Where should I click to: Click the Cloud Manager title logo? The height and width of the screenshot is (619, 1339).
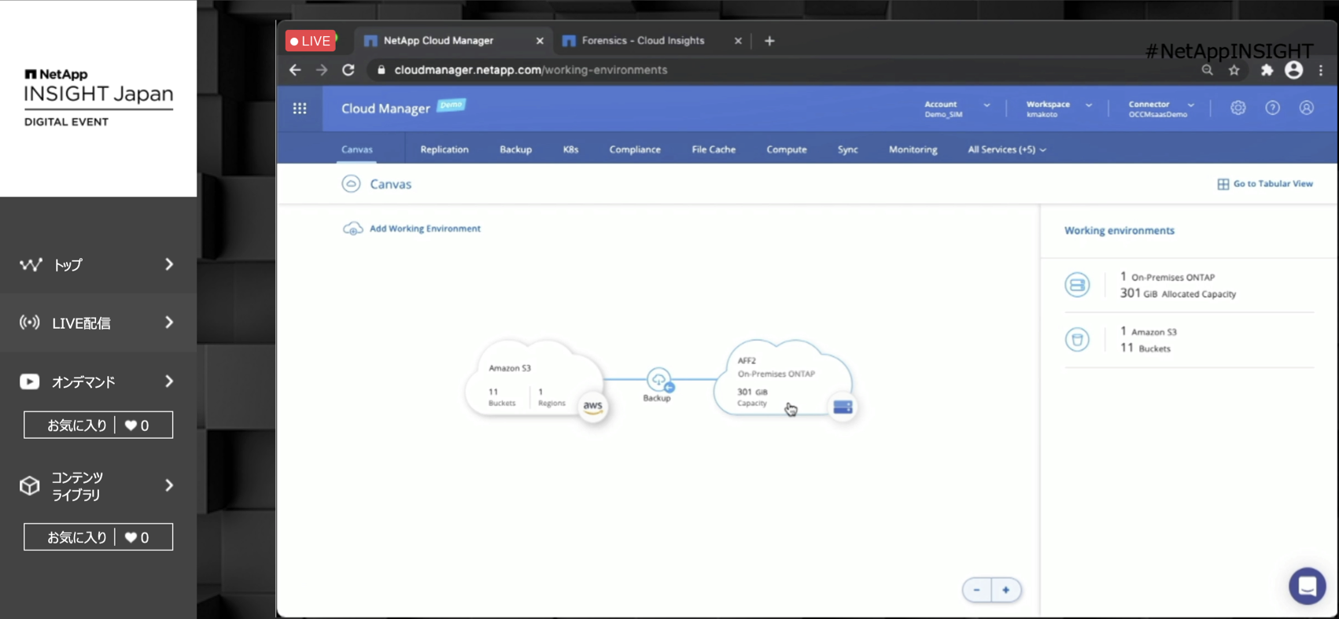(385, 109)
